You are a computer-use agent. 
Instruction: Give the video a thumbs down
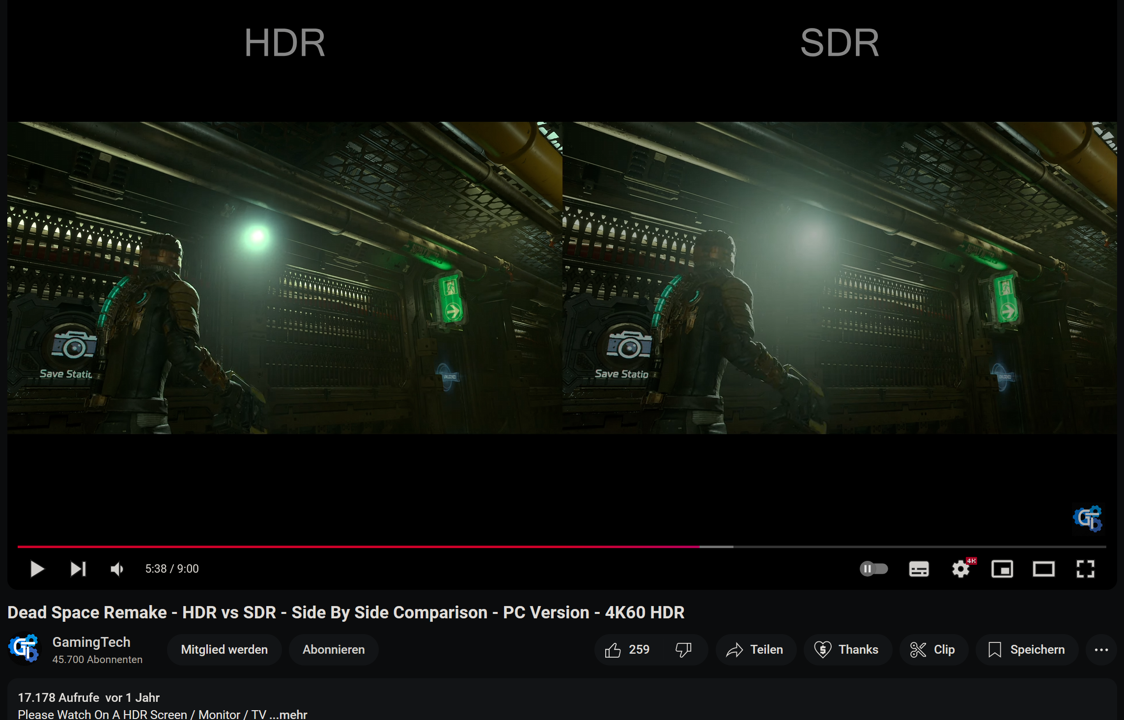click(x=684, y=649)
